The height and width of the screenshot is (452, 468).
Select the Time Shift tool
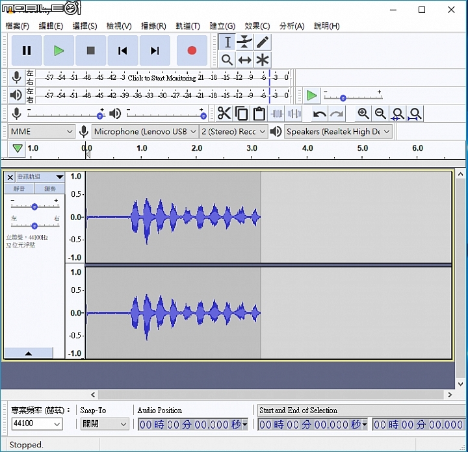click(245, 60)
